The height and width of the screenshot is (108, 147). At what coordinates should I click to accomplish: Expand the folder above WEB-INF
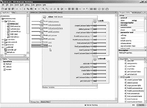click(x=3, y=45)
